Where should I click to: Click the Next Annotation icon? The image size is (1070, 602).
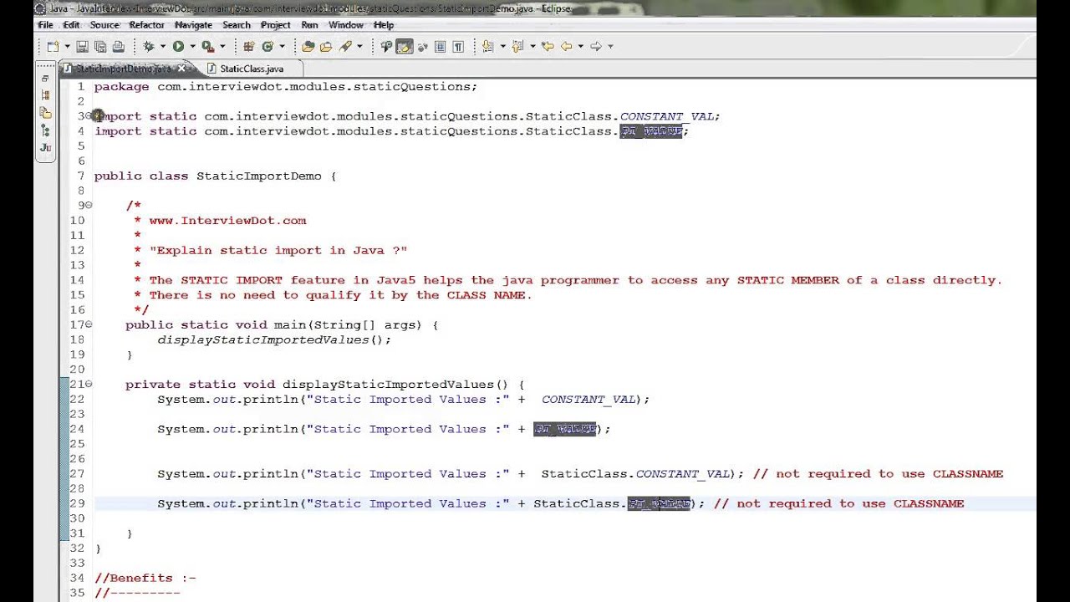pyautogui.click(x=487, y=46)
